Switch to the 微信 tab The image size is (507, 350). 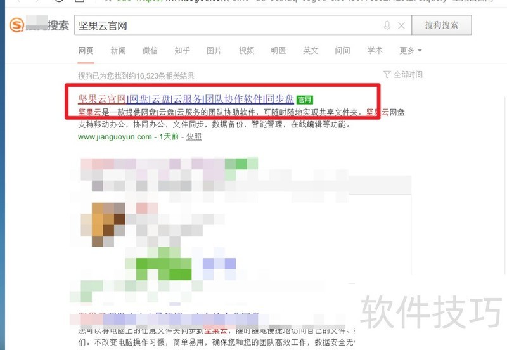pyautogui.click(x=150, y=51)
